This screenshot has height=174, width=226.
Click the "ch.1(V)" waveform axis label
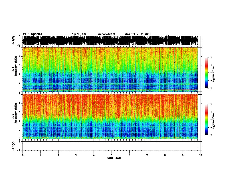coord(14,40)
